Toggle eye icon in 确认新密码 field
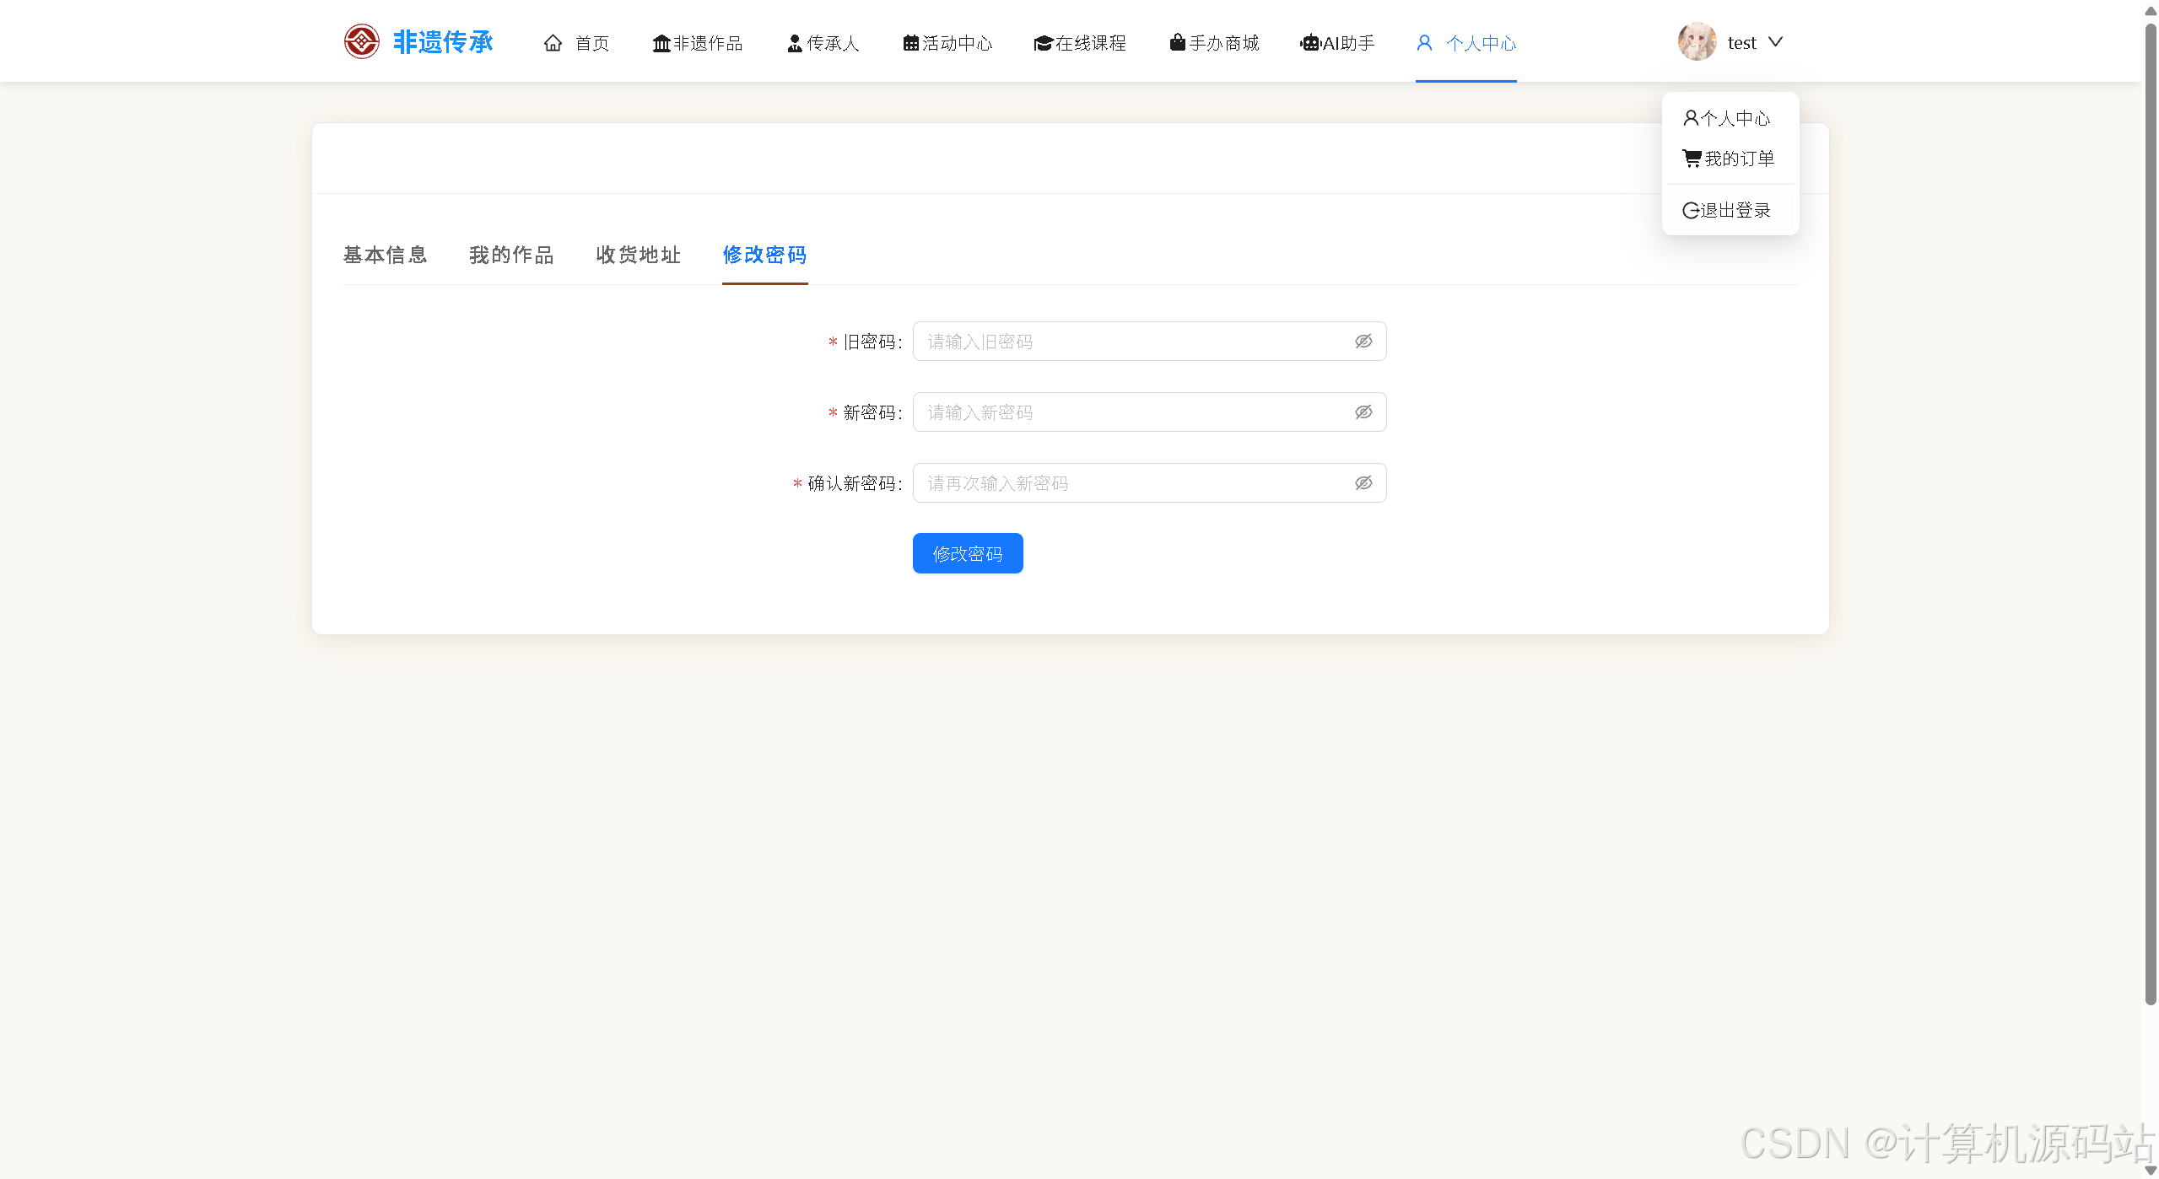2159x1179 pixels. tap(1363, 483)
